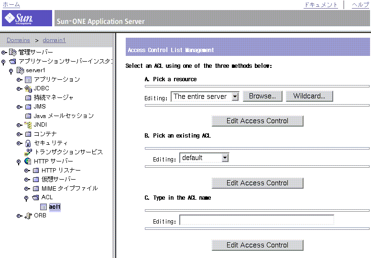Screen dimensions: 371x258
Task: Click the acl1 document icon
Action: click(44, 207)
